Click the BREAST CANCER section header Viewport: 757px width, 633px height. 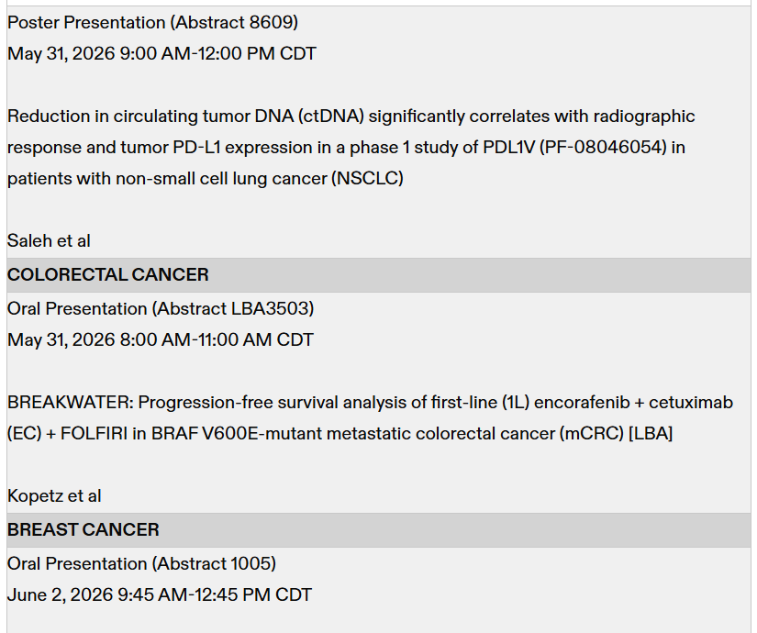tap(83, 529)
